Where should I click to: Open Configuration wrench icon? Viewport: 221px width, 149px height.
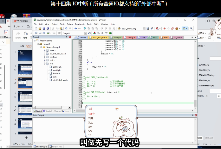pyautogui.click(x=191, y=28)
